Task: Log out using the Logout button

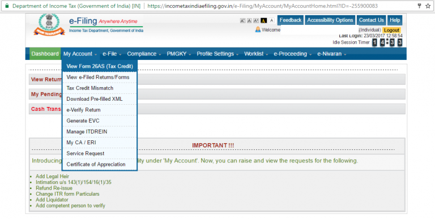Action: pos(391,30)
